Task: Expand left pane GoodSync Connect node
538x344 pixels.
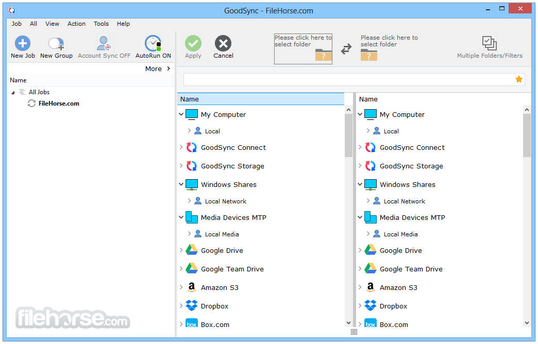Action: click(181, 147)
